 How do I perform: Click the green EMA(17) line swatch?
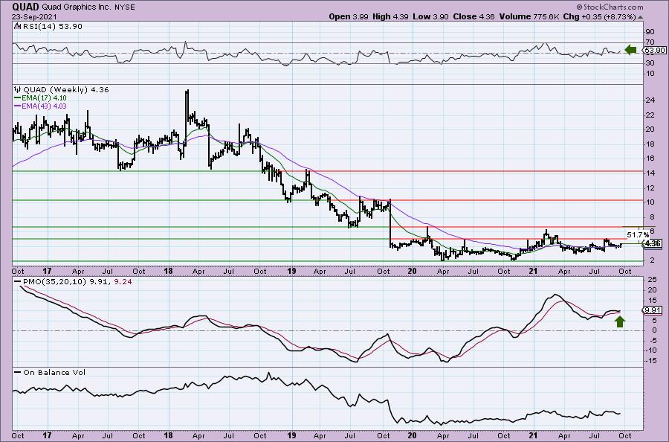17,97
